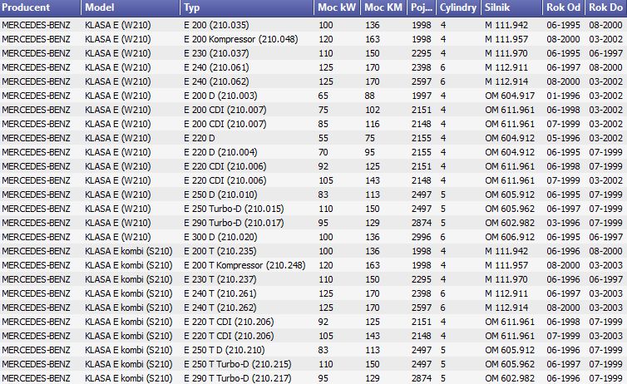Select the E 220 D row without code
Image resolution: width=627 pixels, height=384 pixels.
coord(313,138)
